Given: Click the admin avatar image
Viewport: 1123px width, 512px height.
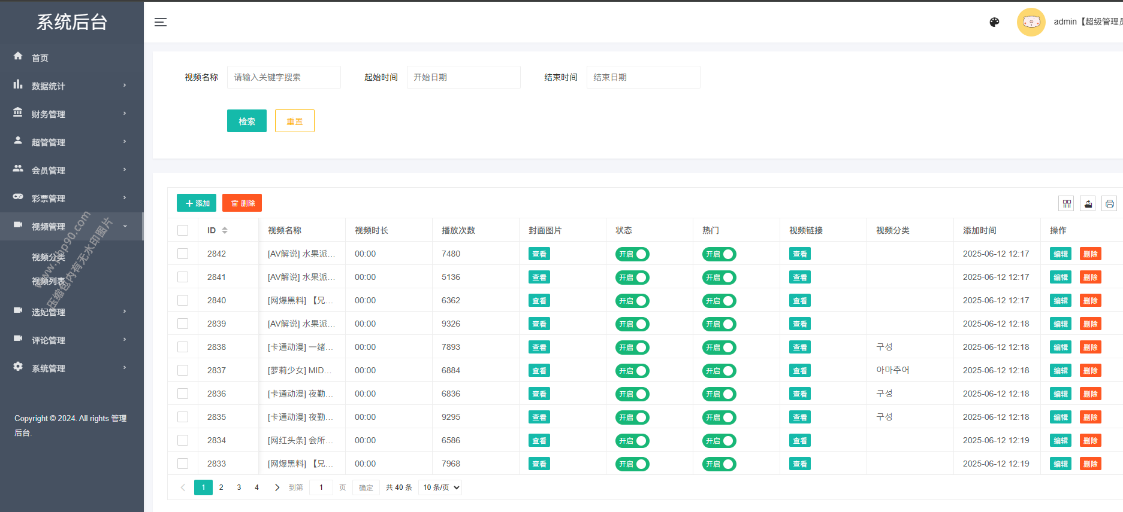Looking at the screenshot, I should (1031, 22).
